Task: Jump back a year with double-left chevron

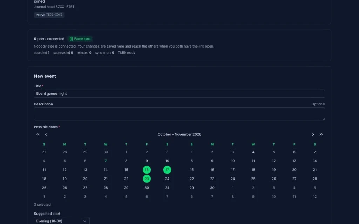Action: [38, 134]
